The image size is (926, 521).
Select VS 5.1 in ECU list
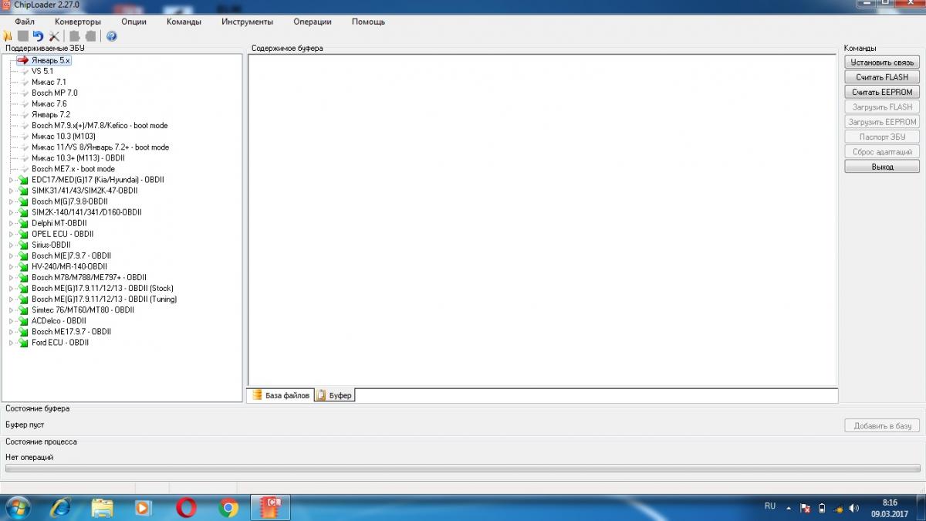42,71
